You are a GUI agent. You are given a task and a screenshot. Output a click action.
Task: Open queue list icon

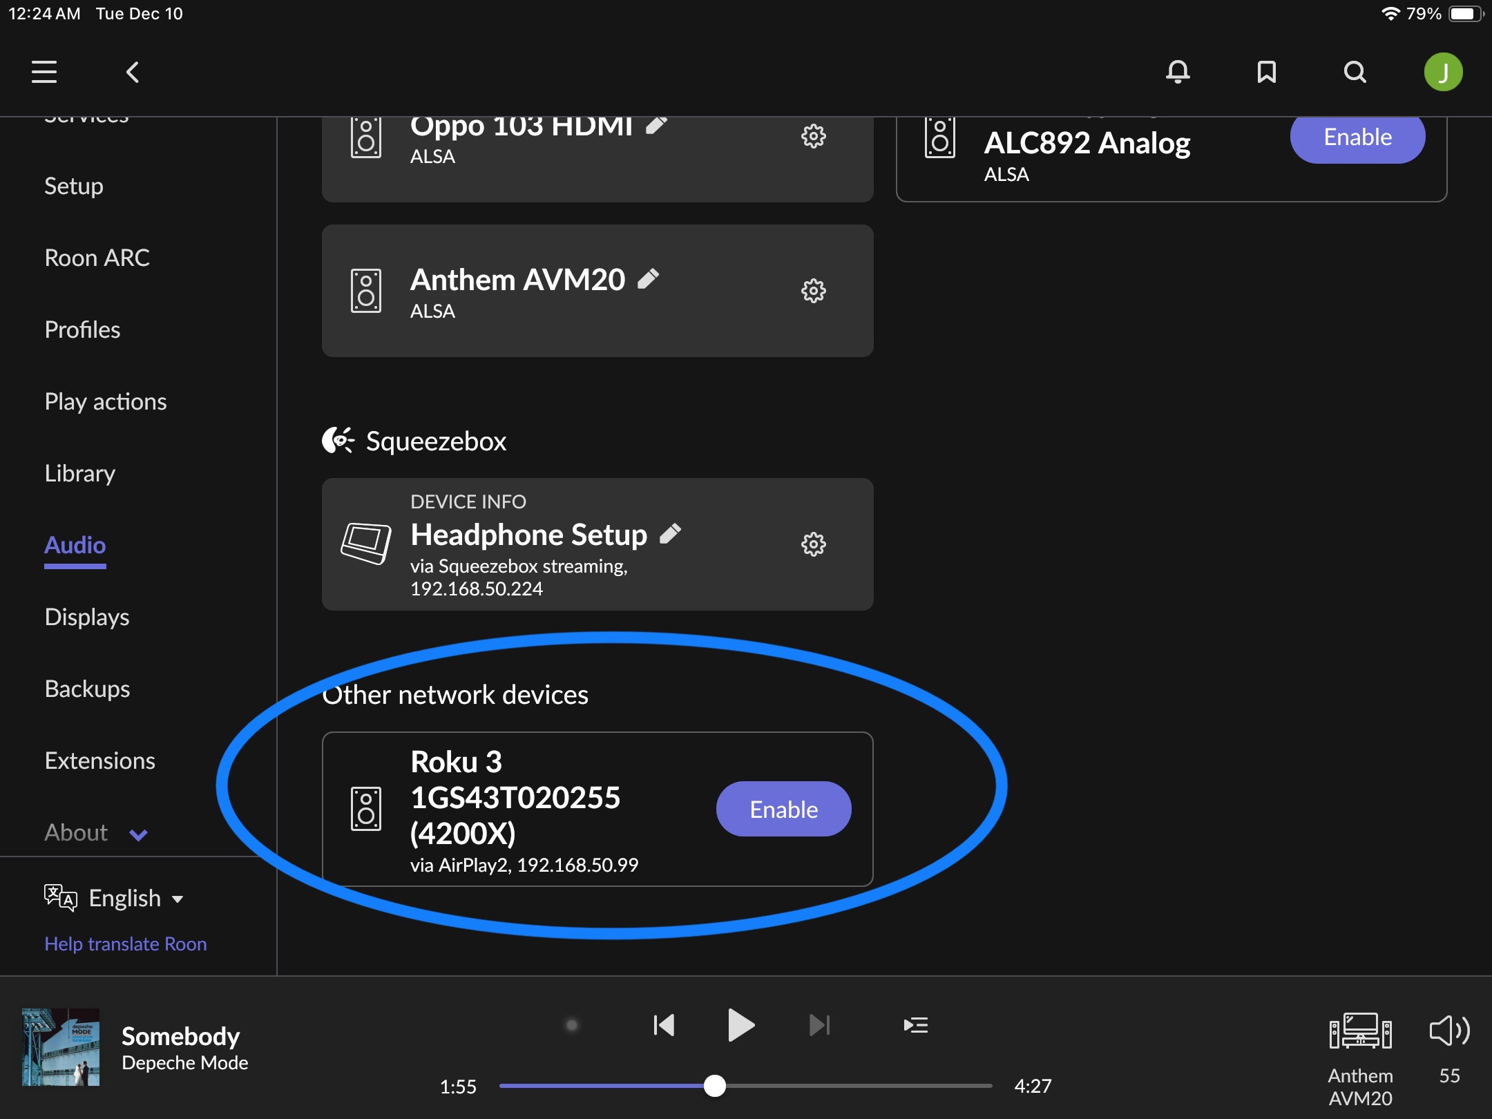915,1025
